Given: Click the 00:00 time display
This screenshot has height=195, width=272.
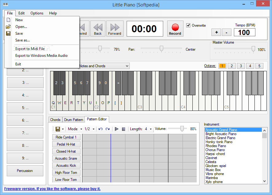Looking at the screenshot, I should 145,29.
